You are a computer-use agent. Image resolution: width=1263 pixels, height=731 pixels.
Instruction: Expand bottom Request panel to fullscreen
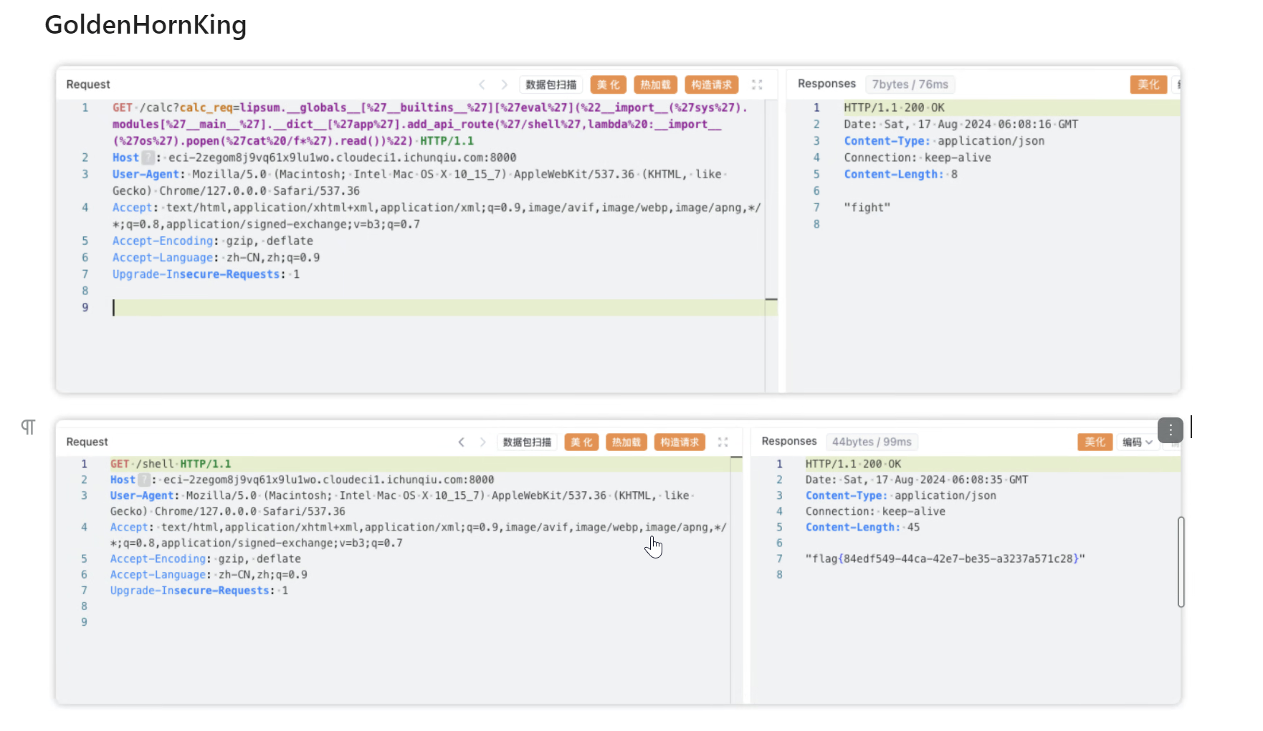point(723,442)
